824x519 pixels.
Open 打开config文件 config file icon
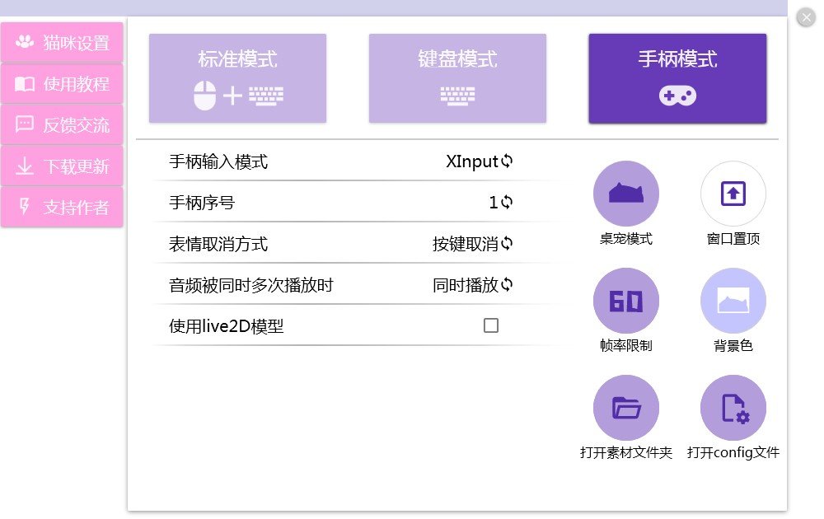[733, 408]
